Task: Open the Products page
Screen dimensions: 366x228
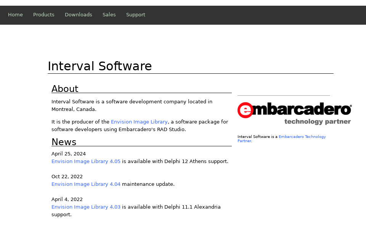Action: click(x=43, y=14)
